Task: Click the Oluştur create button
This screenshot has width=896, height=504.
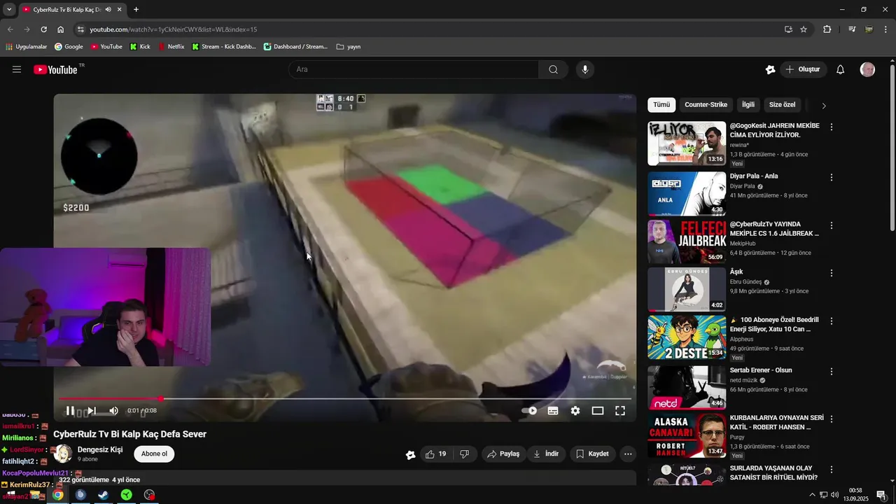Action: 803,69
